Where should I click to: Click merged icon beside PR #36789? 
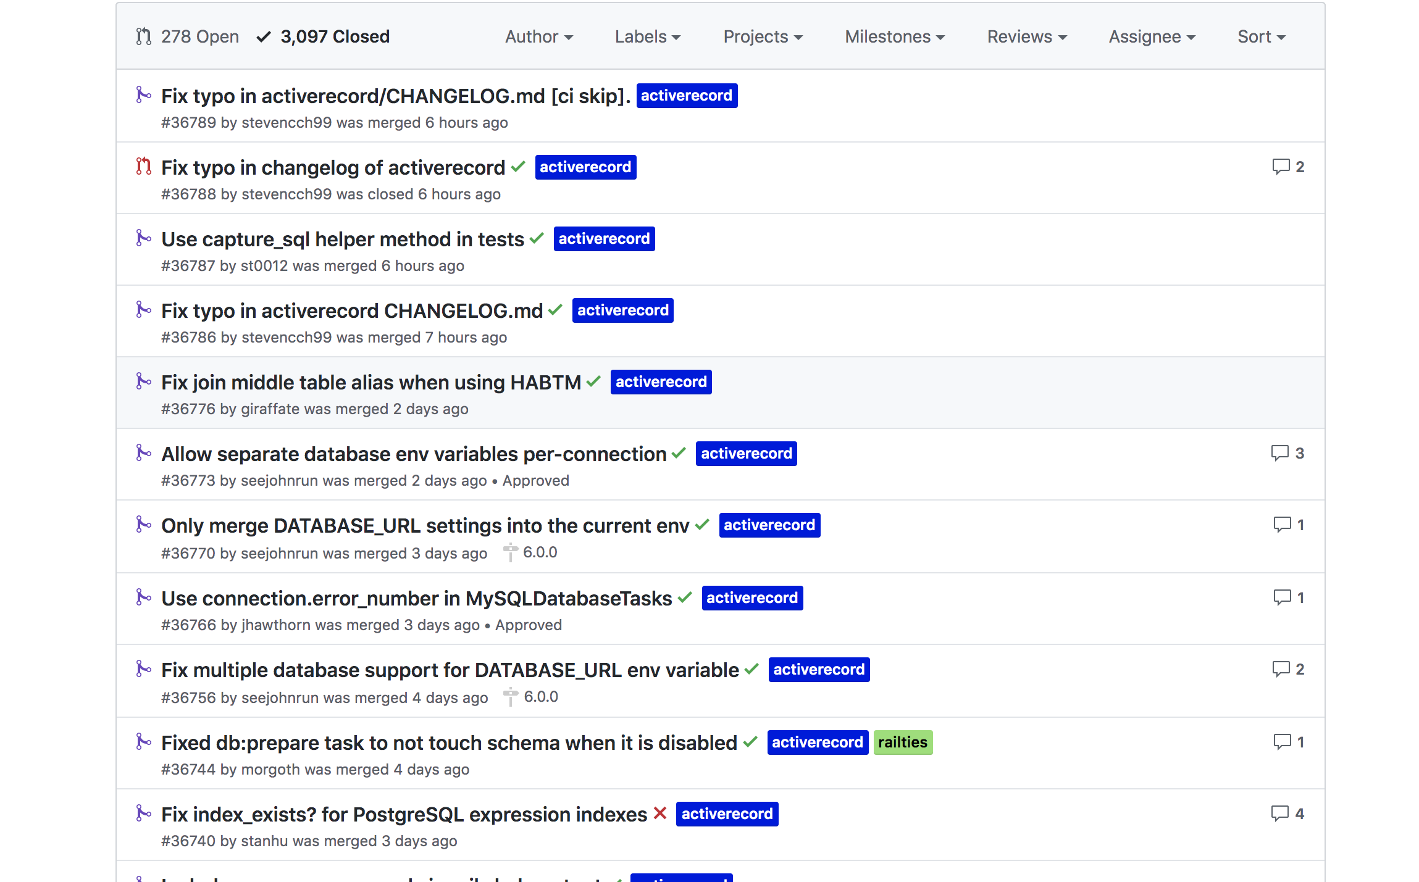143,95
